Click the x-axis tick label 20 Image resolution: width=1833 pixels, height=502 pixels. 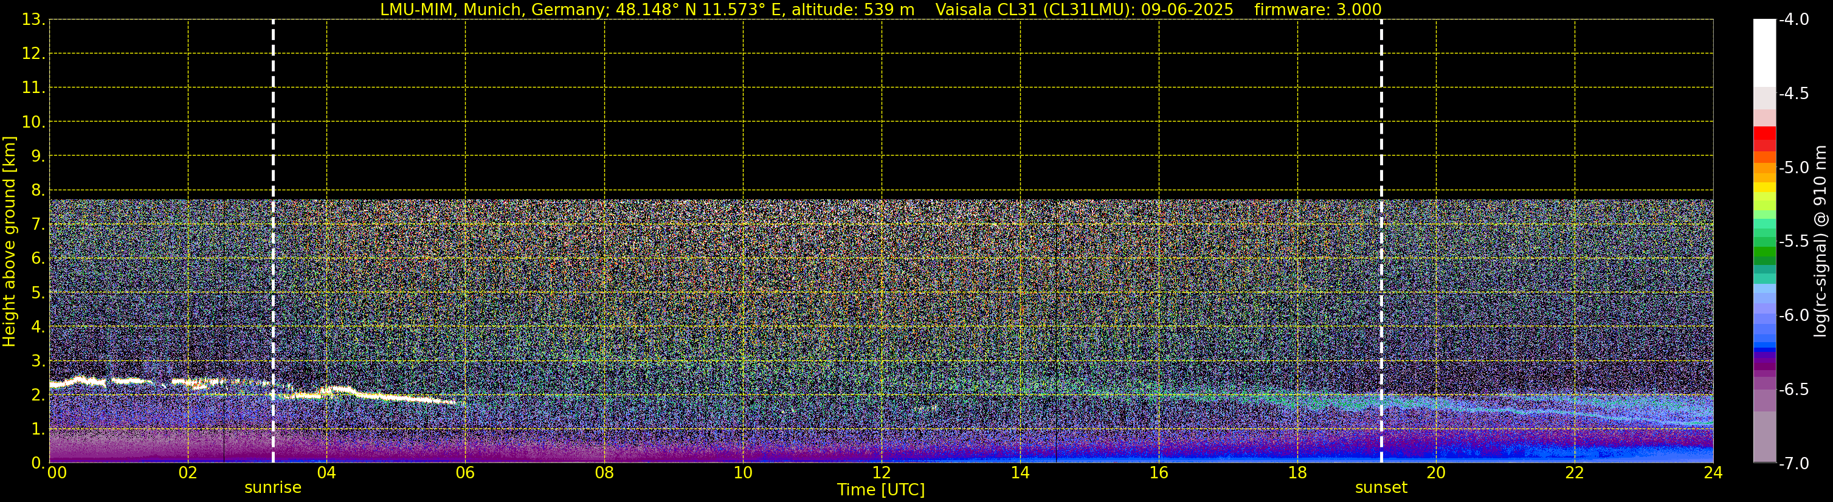pyautogui.click(x=1436, y=473)
